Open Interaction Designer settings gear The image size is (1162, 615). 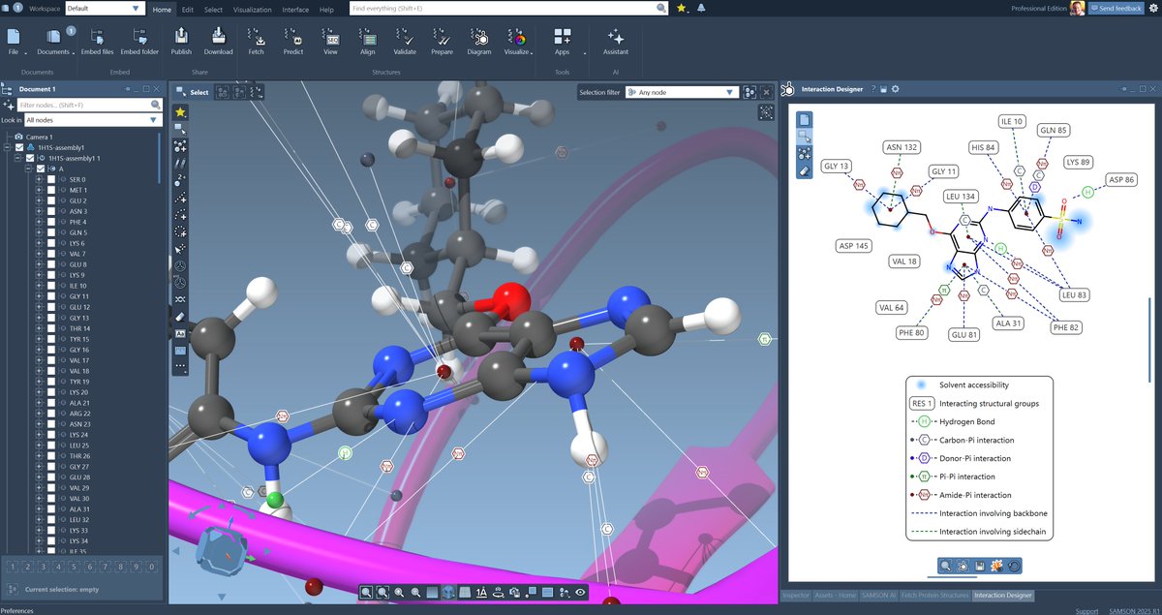896,89
